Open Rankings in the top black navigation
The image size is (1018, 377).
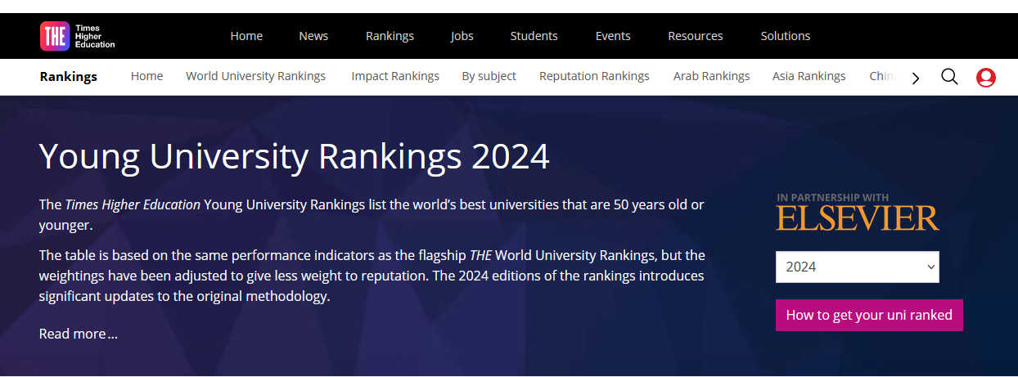[390, 36]
